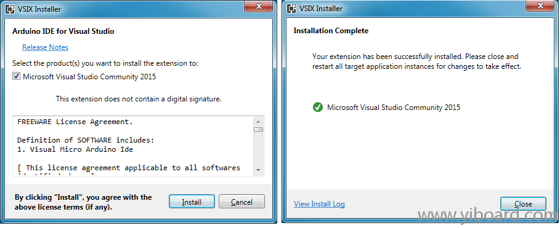Viewport: 560px width, 228px height.
Task: Click the VSIX Installer icon in left title bar
Action: pos(10,9)
